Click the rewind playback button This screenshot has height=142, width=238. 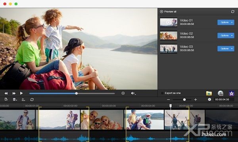(6, 93)
